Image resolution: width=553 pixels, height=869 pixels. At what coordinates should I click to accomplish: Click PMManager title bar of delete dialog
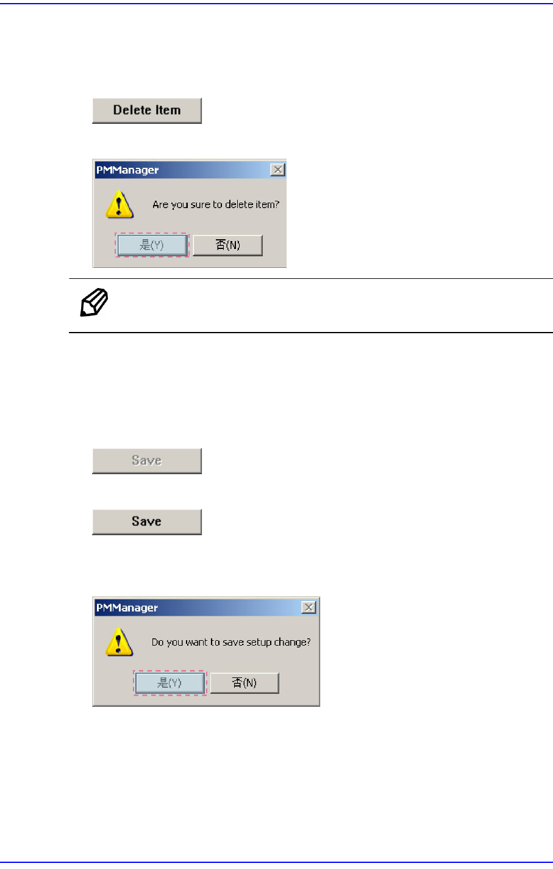(x=182, y=170)
